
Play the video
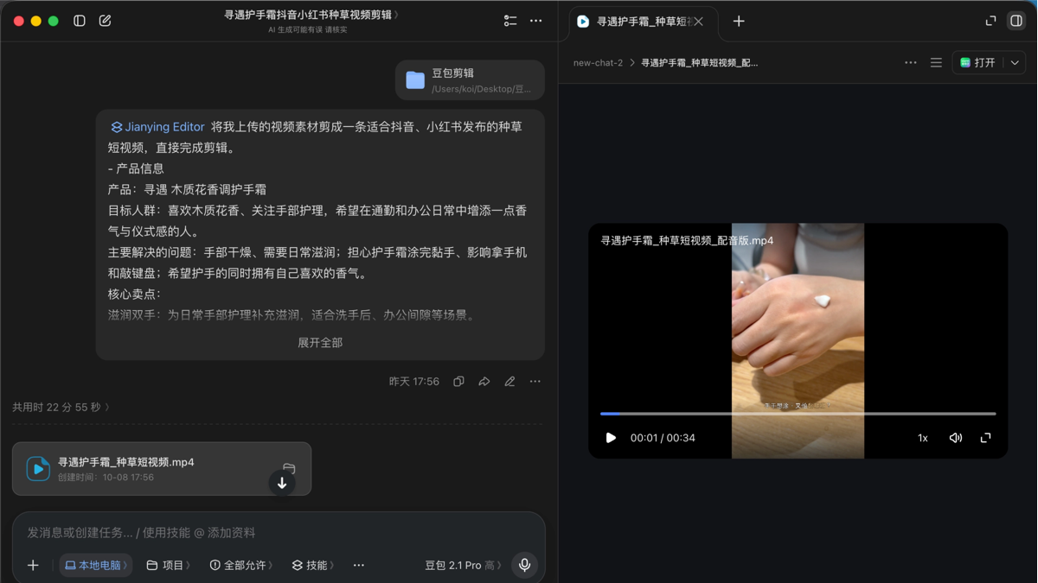611,438
